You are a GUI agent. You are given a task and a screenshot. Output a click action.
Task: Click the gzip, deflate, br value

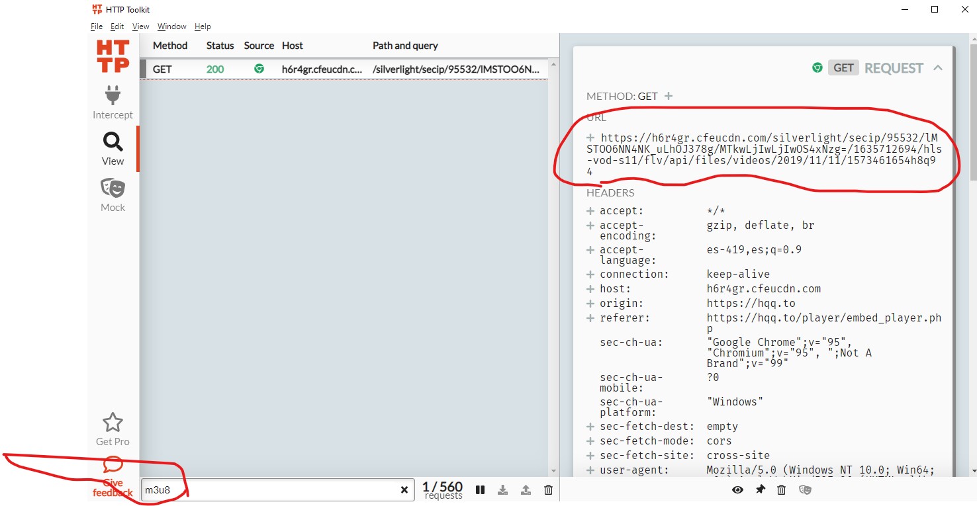click(761, 226)
